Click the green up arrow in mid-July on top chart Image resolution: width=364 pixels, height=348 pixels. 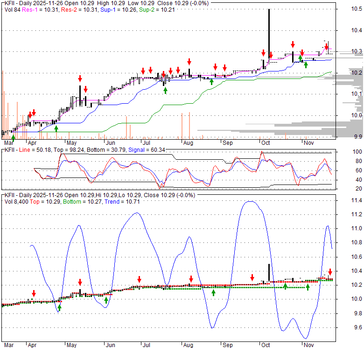tap(165, 90)
